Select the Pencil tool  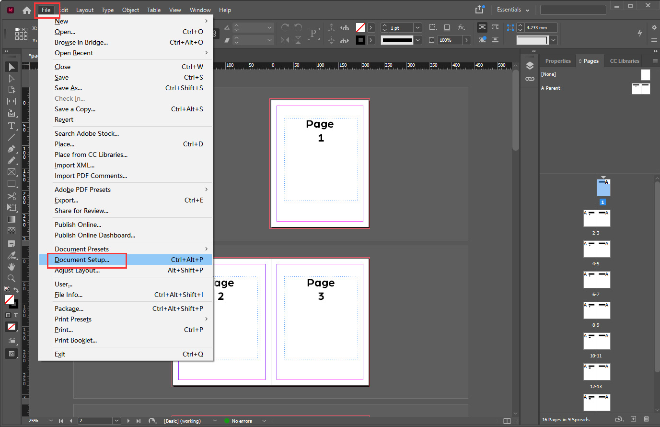(12, 160)
